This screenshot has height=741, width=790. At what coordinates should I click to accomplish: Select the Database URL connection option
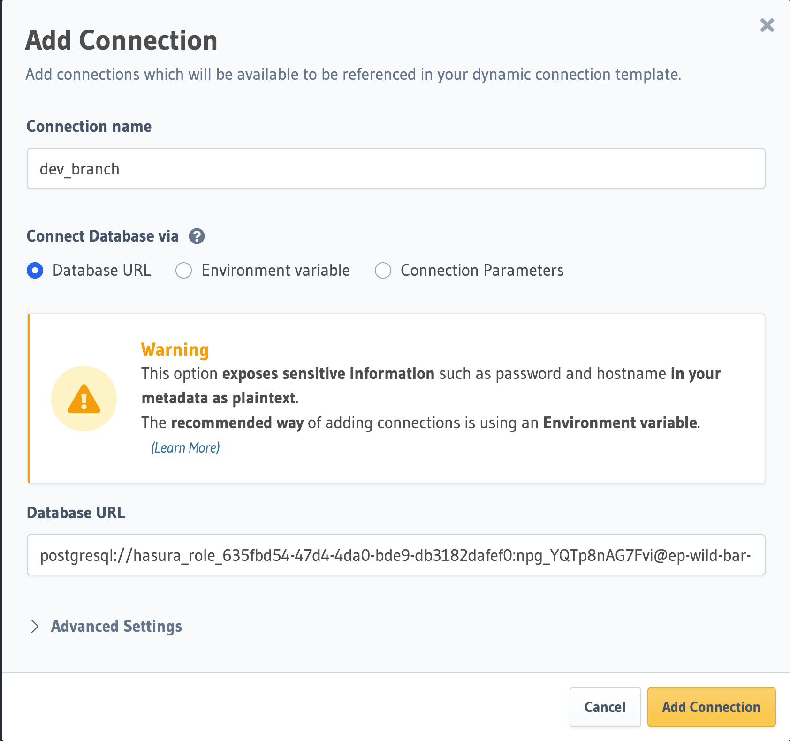35,270
